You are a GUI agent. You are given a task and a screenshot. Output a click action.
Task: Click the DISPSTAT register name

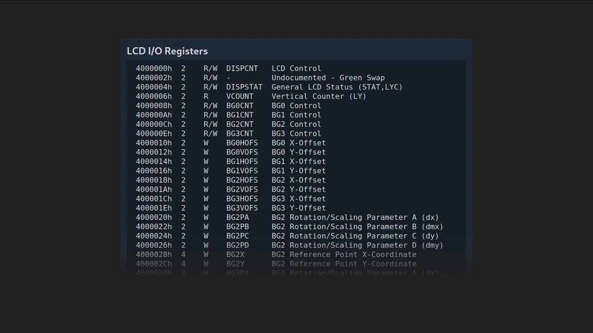(244, 87)
